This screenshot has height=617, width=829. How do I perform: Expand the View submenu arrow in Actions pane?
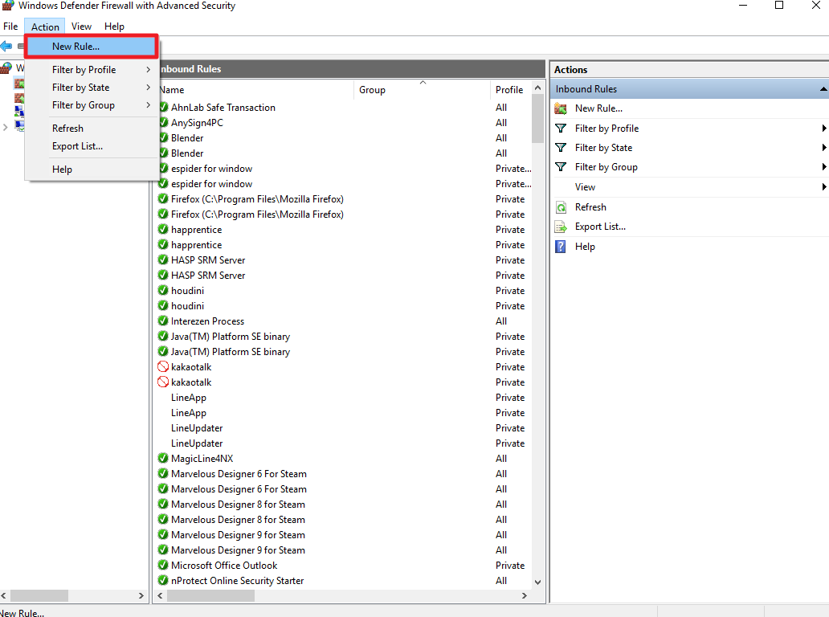coord(823,187)
